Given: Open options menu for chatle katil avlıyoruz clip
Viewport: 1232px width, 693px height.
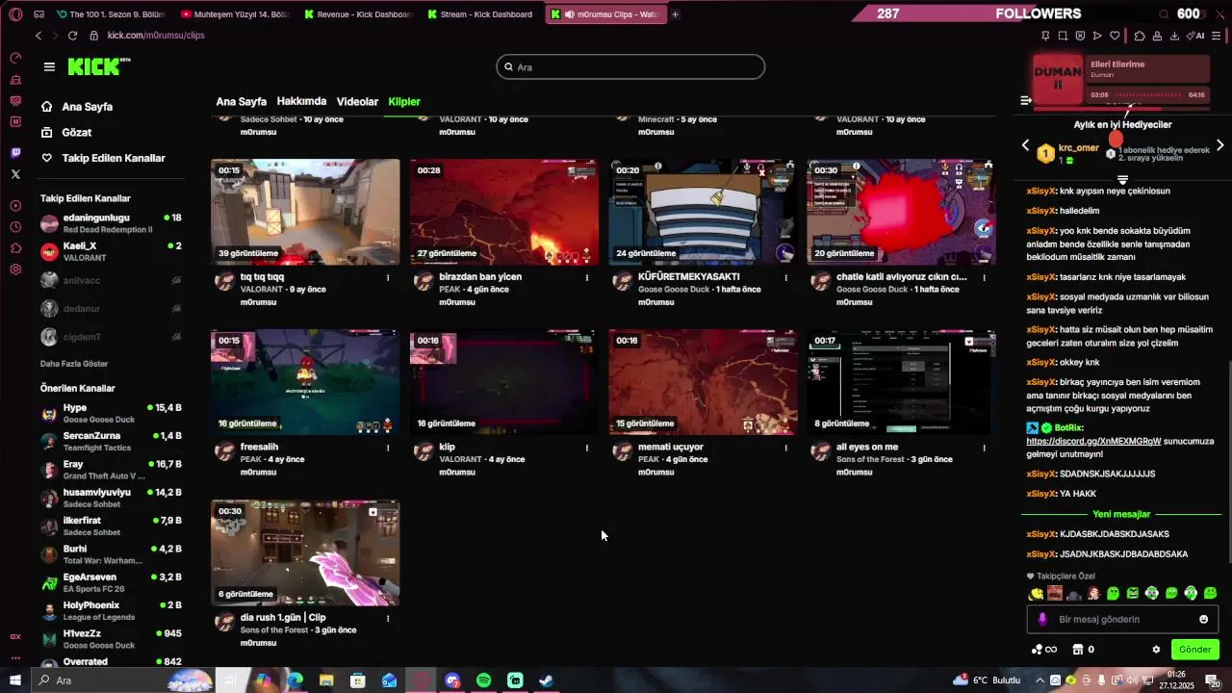Looking at the screenshot, I should [x=984, y=277].
